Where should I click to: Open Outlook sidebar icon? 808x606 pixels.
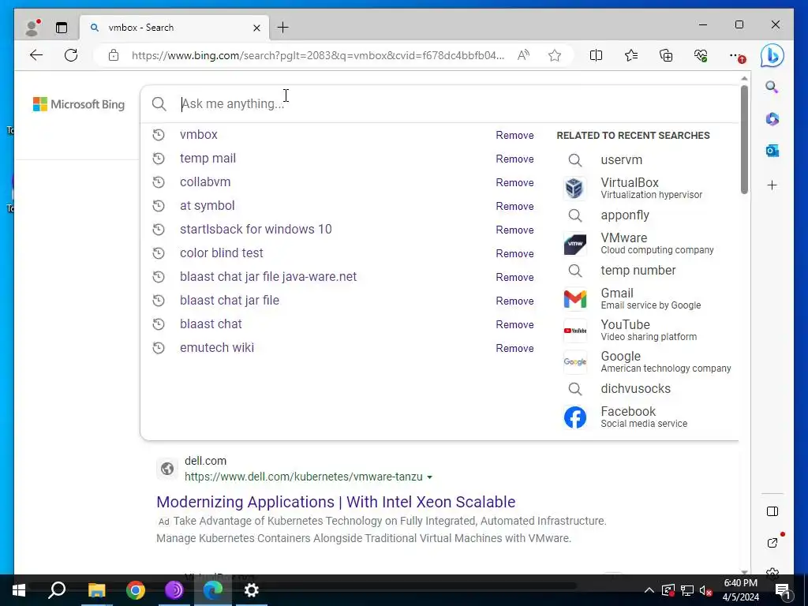click(772, 151)
